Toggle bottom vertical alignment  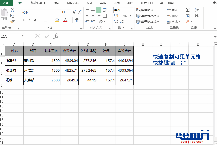coord(99,10)
